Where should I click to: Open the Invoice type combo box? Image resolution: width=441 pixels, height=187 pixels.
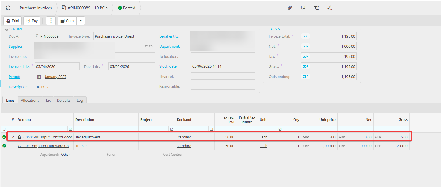pos(124,36)
